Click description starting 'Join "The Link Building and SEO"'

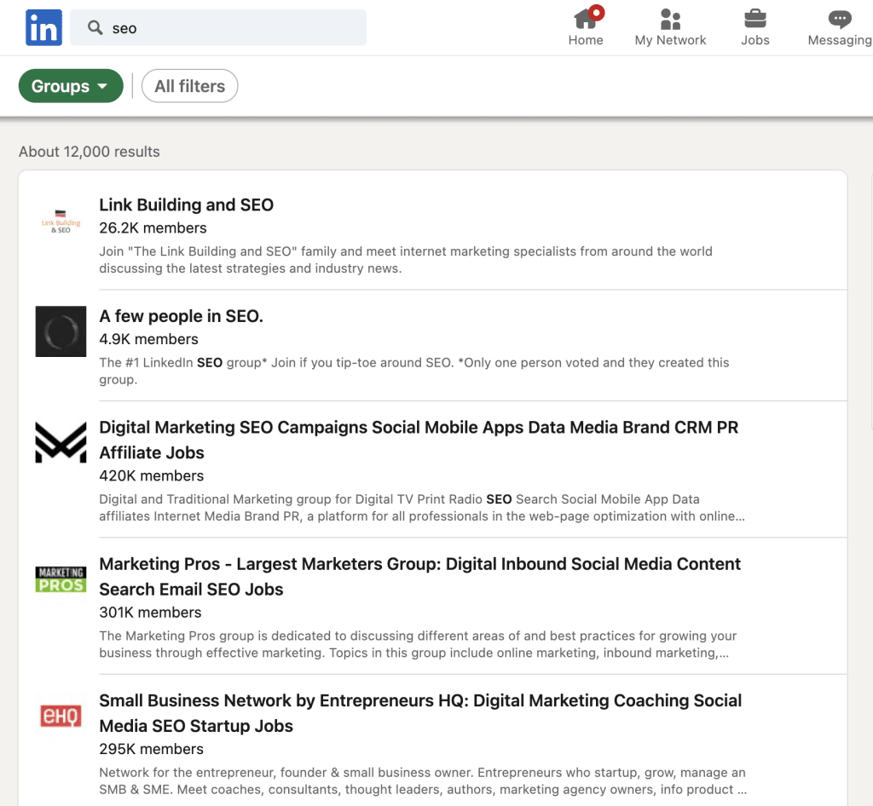pos(406,260)
